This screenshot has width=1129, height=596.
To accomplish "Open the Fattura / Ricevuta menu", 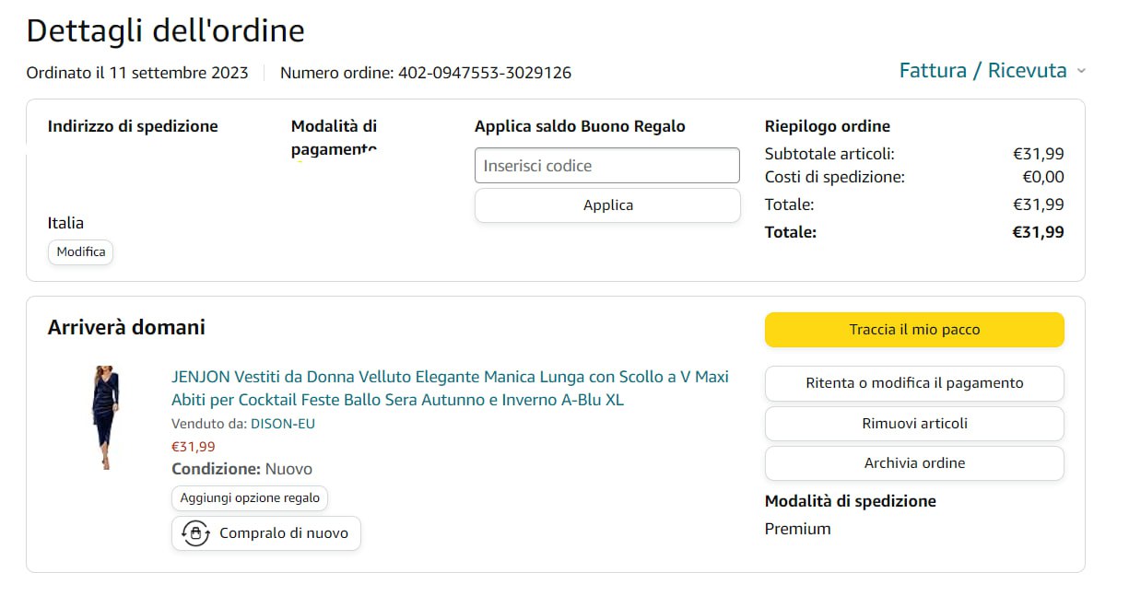I will 982,71.
